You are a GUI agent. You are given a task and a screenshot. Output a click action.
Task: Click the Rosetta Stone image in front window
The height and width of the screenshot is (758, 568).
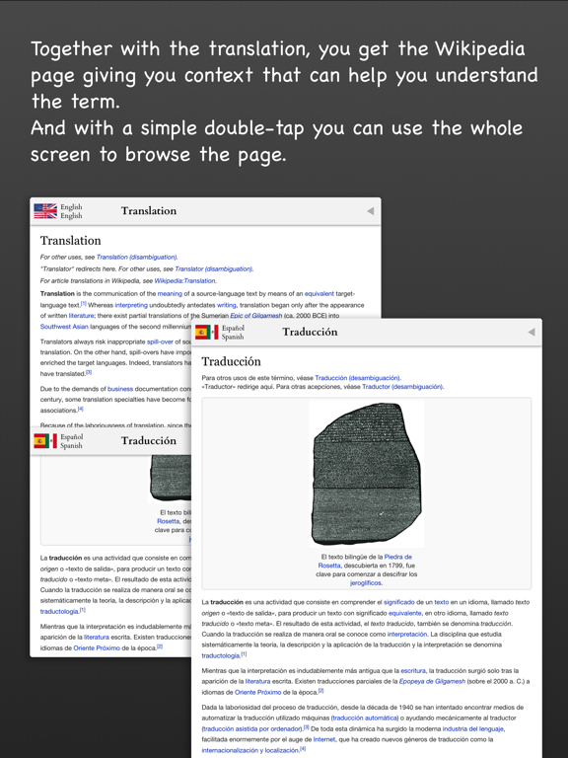click(367, 474)
